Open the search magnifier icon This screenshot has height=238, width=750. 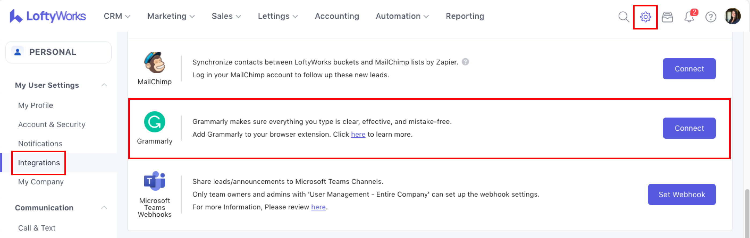click(x=623, y=17)
